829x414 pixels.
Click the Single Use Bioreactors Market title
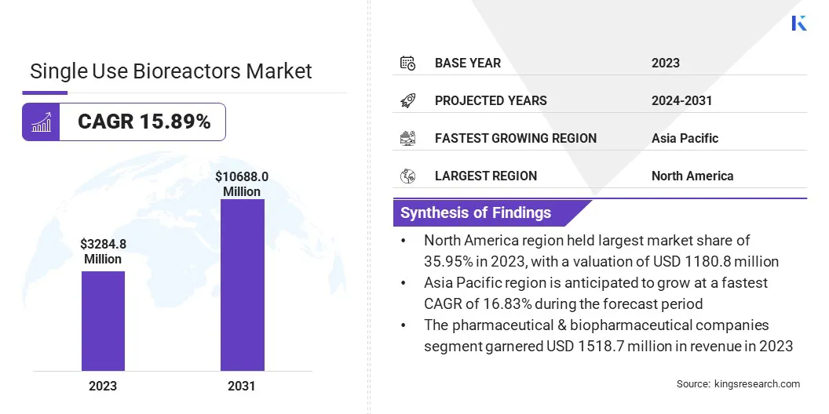click(171, 71)
